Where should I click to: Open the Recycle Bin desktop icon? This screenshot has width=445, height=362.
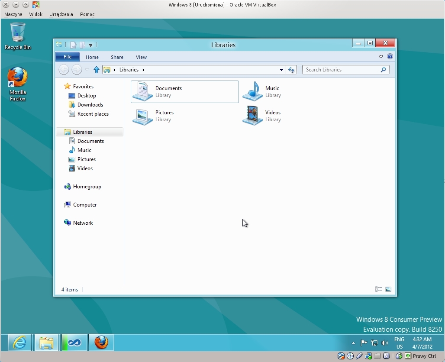[18, 36]
